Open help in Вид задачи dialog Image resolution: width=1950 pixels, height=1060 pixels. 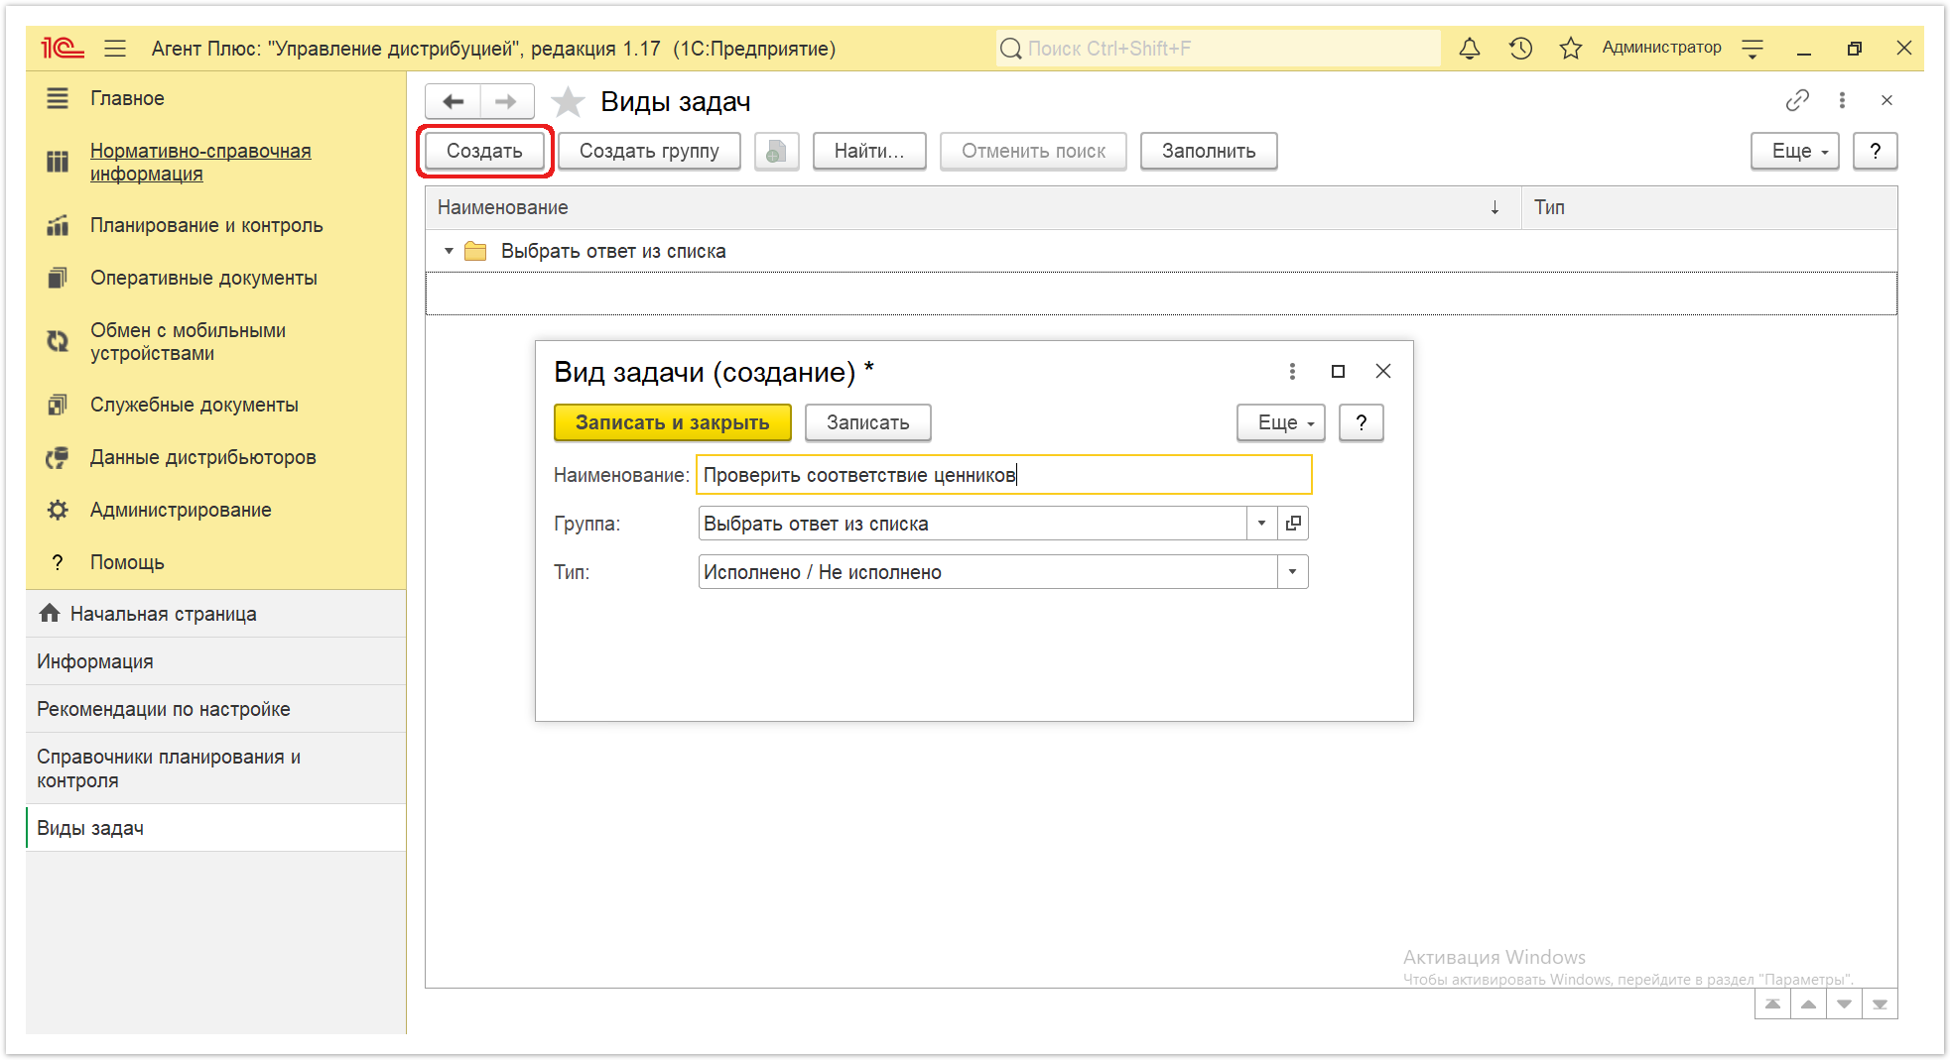(x=1362, y=422)
